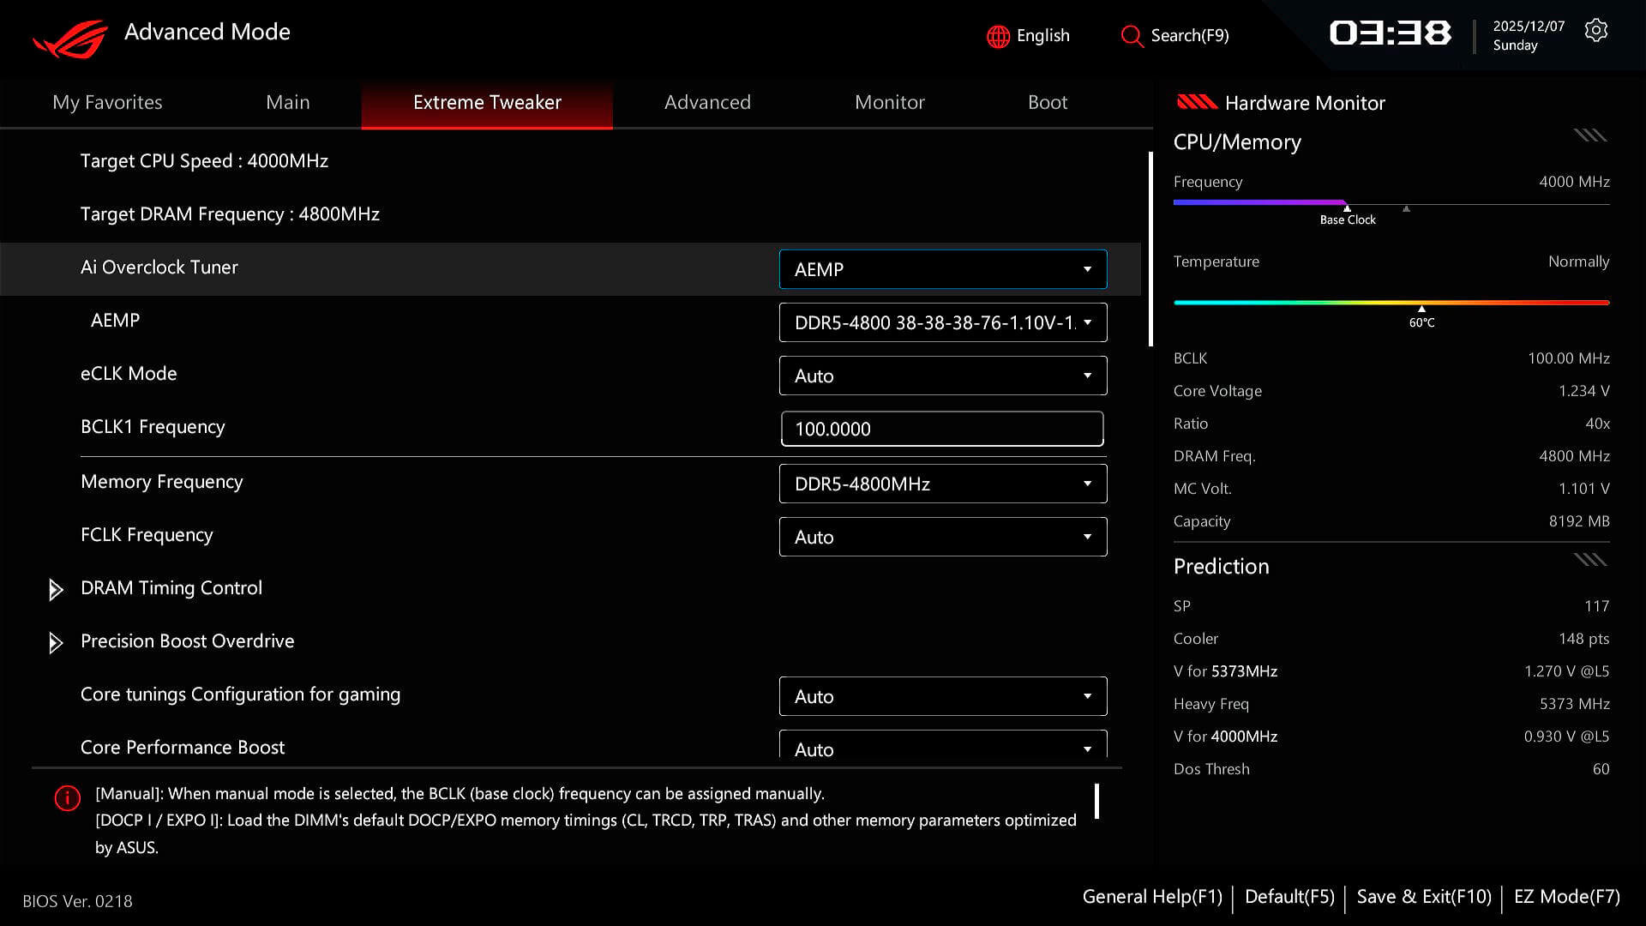
Task: Click the info icon next to Manual mode description
Action: (x=67, y=797)
